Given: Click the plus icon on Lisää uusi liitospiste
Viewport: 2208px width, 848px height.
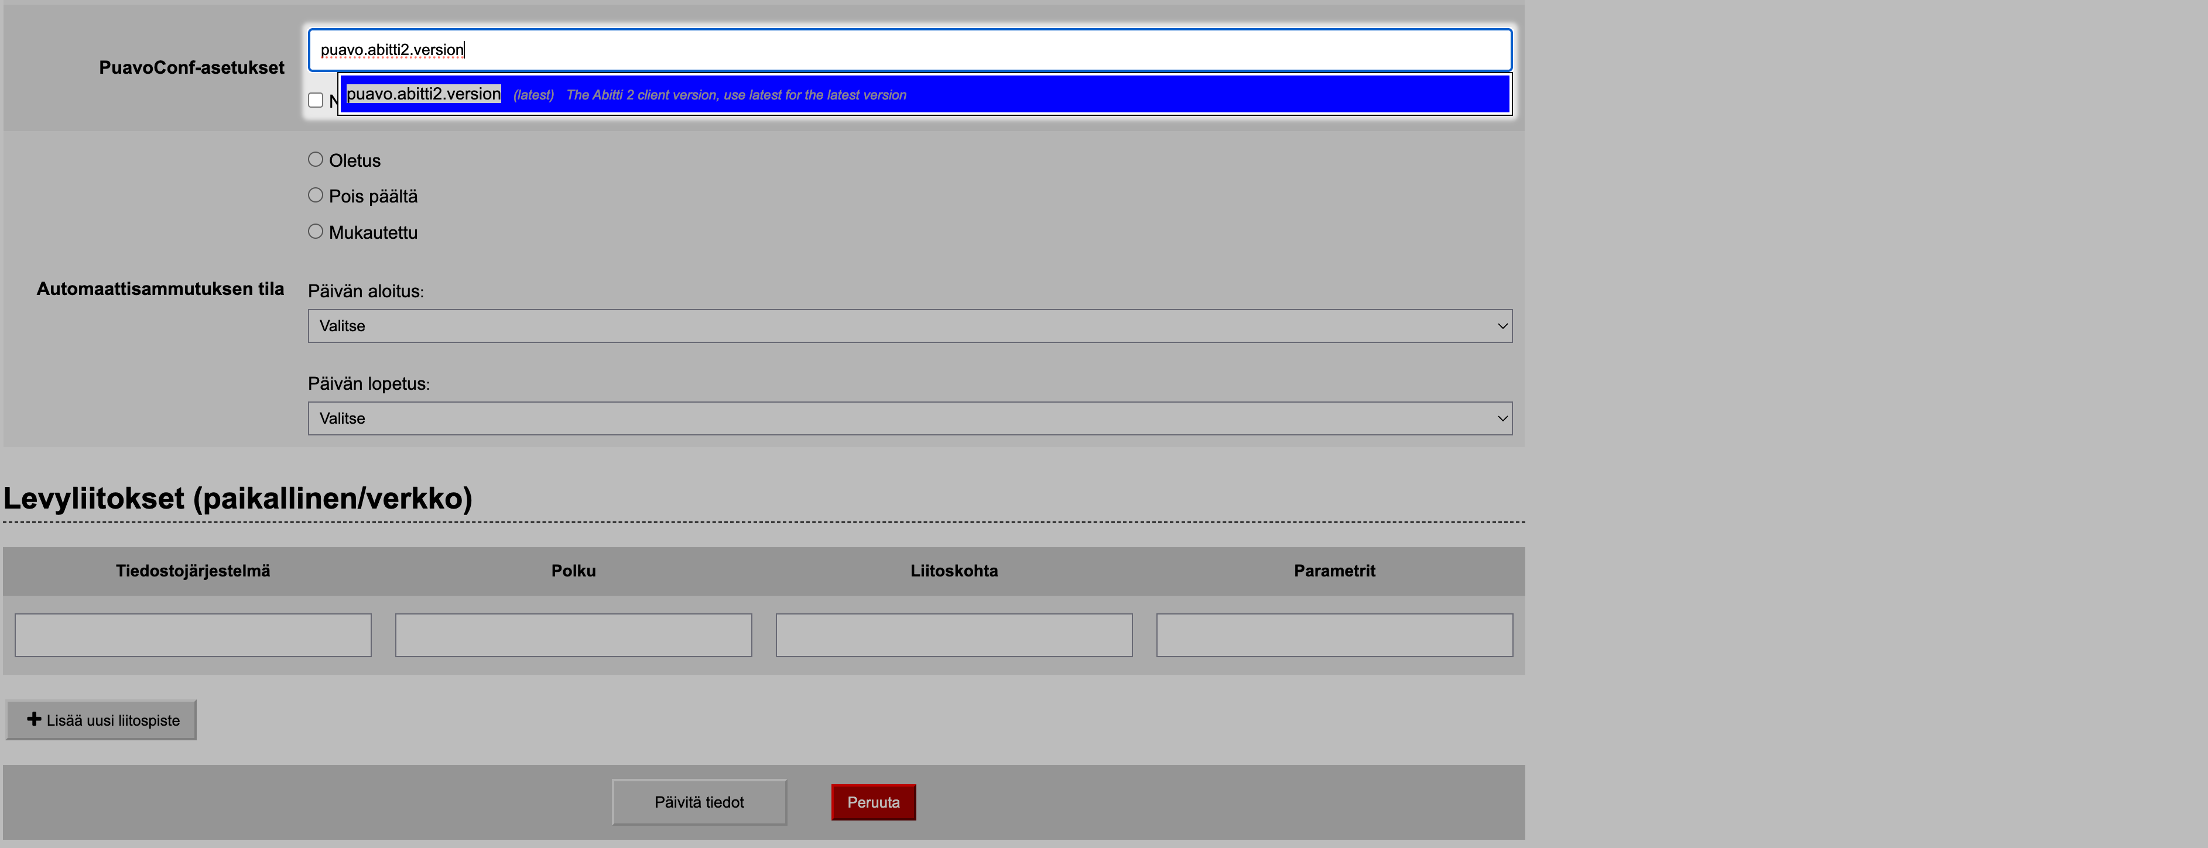Looking at the screenshot, I should pyautogui.click(x=35, y=719).
